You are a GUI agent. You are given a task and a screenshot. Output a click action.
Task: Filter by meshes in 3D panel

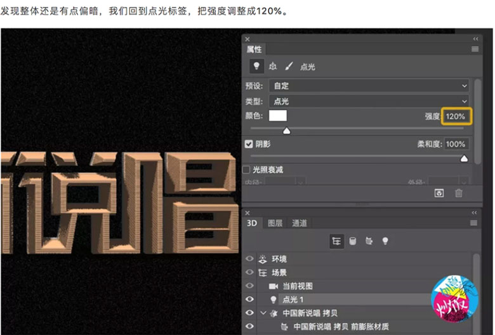pyautogui.click(x=353, y=241)
